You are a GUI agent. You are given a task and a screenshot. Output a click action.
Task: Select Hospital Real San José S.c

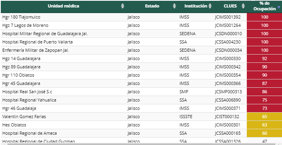27,92
